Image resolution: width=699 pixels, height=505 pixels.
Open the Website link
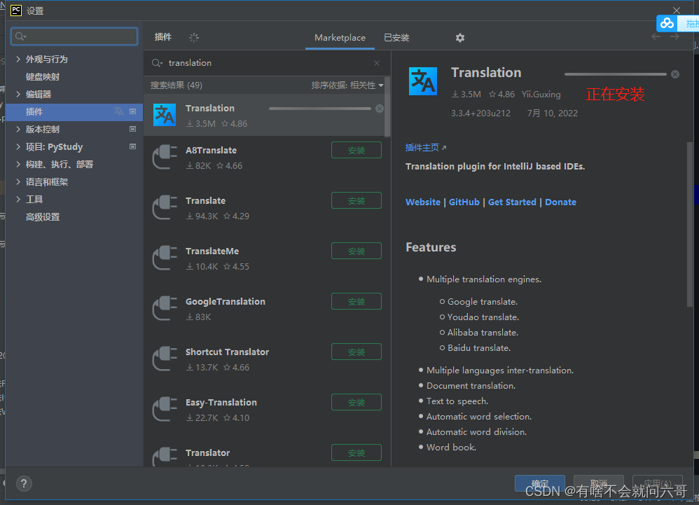(422, 202)
